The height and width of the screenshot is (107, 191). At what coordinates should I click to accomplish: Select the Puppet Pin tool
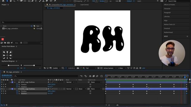pyautogui.click(x=55, y=1)
